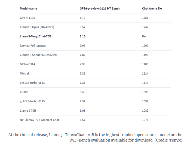Click the 1251 Chat Arena Elo score
196x144 pixels.
pyautogui.click(x=145, y=18)
